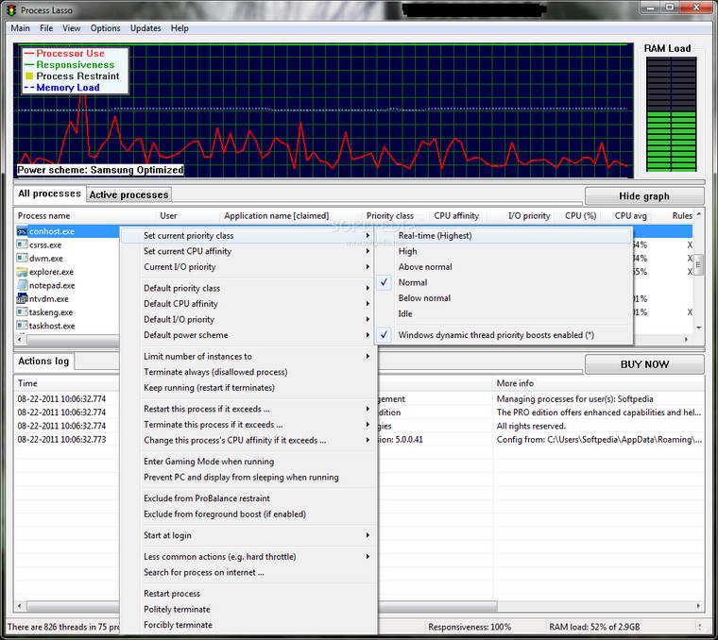Screen dimensions: 718x640
Task: Click the Hide graph button
Action: (x=643, y=196)
